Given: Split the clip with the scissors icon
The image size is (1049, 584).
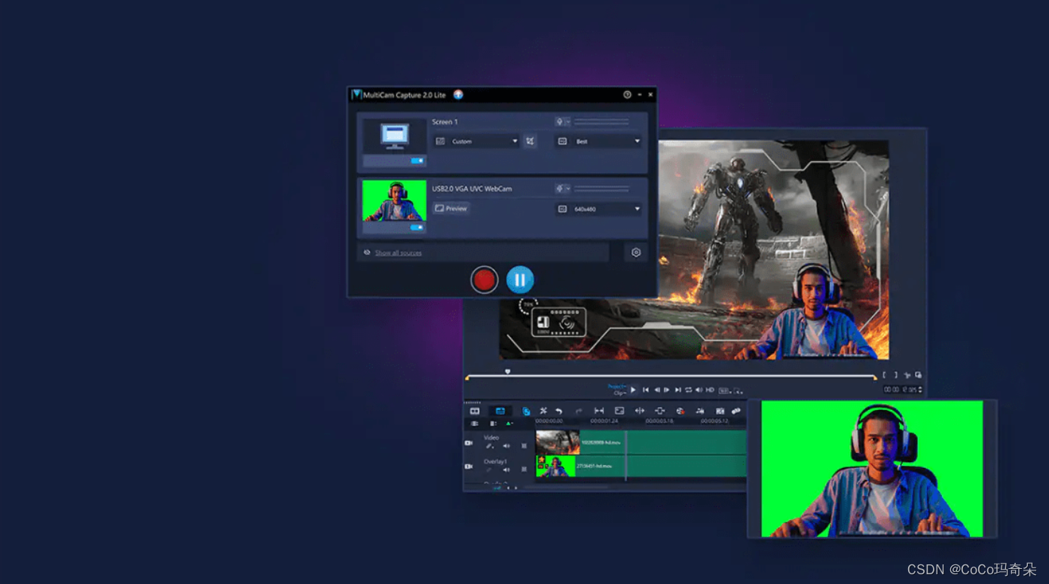Looking at the screenshot, I should click(x=907, y=375).
